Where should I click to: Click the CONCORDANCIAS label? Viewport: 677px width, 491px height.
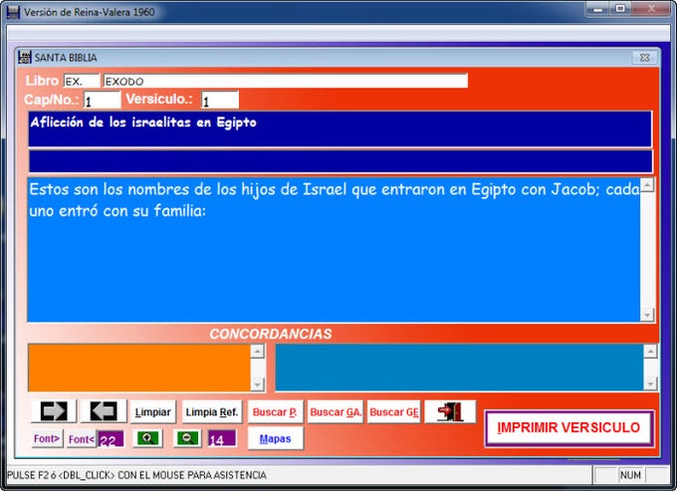271,334
